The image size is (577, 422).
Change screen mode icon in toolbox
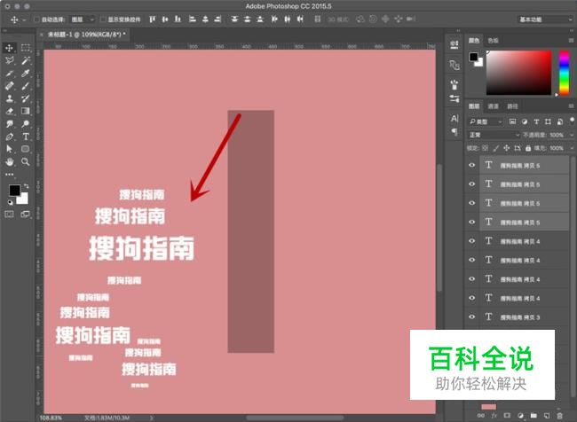tap(26, 214)
